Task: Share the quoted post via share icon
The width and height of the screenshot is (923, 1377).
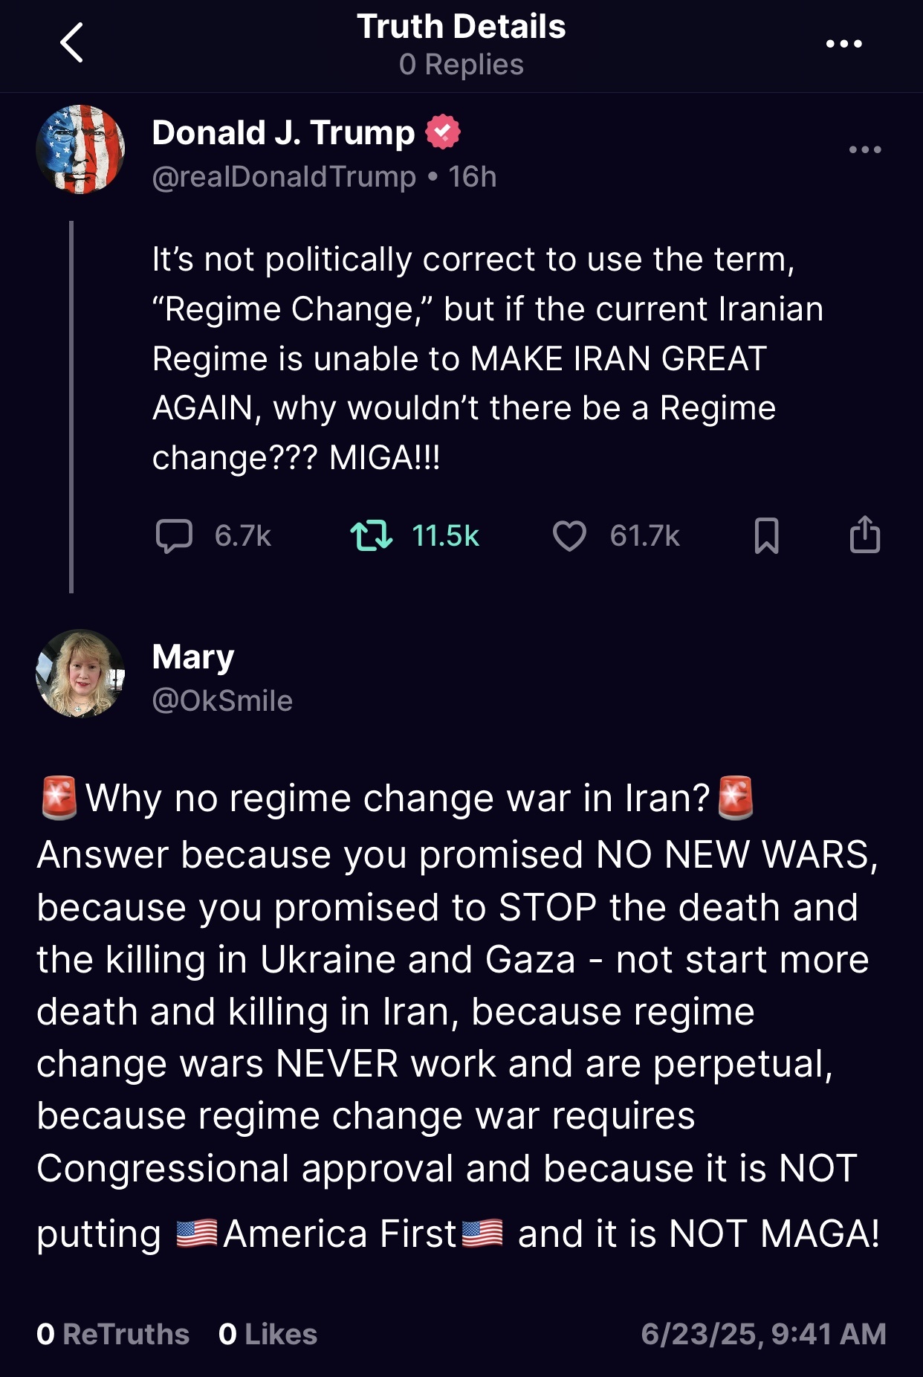Action: (x=864, y=534)
